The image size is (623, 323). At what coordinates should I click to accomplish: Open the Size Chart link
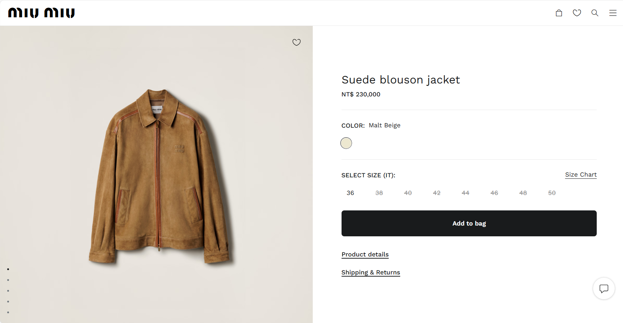point(581,175)
